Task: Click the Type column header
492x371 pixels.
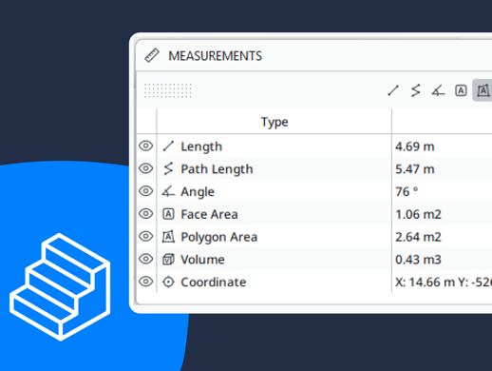Action: tap(274, 122)
